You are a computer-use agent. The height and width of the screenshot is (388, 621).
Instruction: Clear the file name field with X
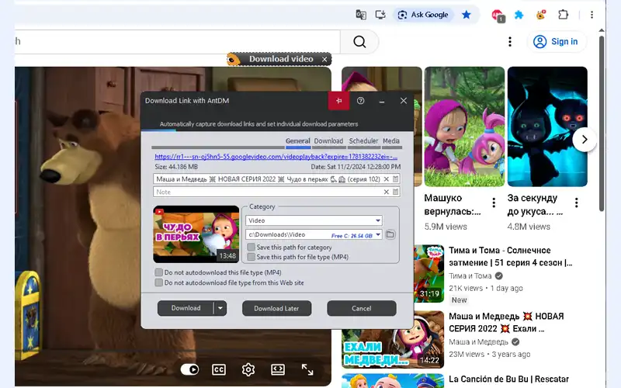click(x=386, y=179)
